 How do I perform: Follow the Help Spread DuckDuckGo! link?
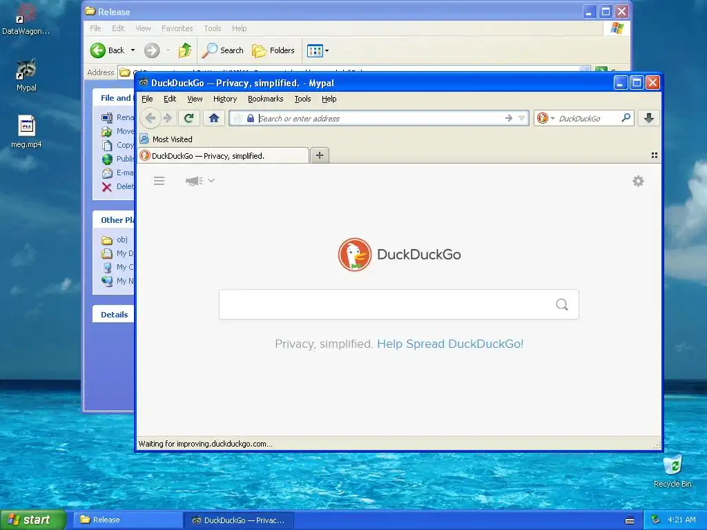coord(450,344)
